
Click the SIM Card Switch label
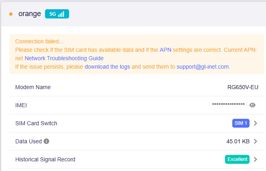tap(36, 123)
